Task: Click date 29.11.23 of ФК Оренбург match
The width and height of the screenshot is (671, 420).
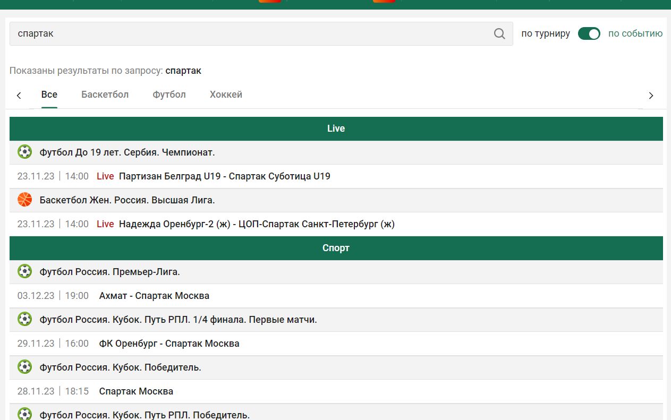Action: pyautogui.click(x=36, y=344)
